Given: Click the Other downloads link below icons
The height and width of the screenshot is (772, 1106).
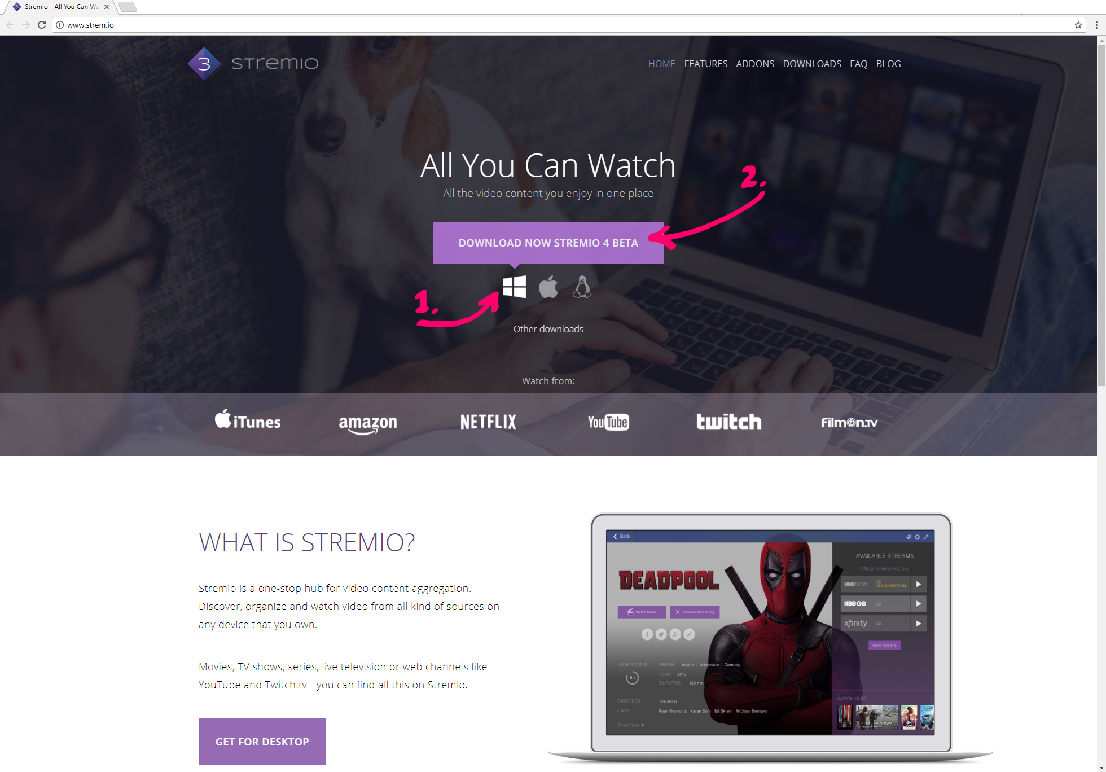Looking at the screenshot, I should pos(549,328).
